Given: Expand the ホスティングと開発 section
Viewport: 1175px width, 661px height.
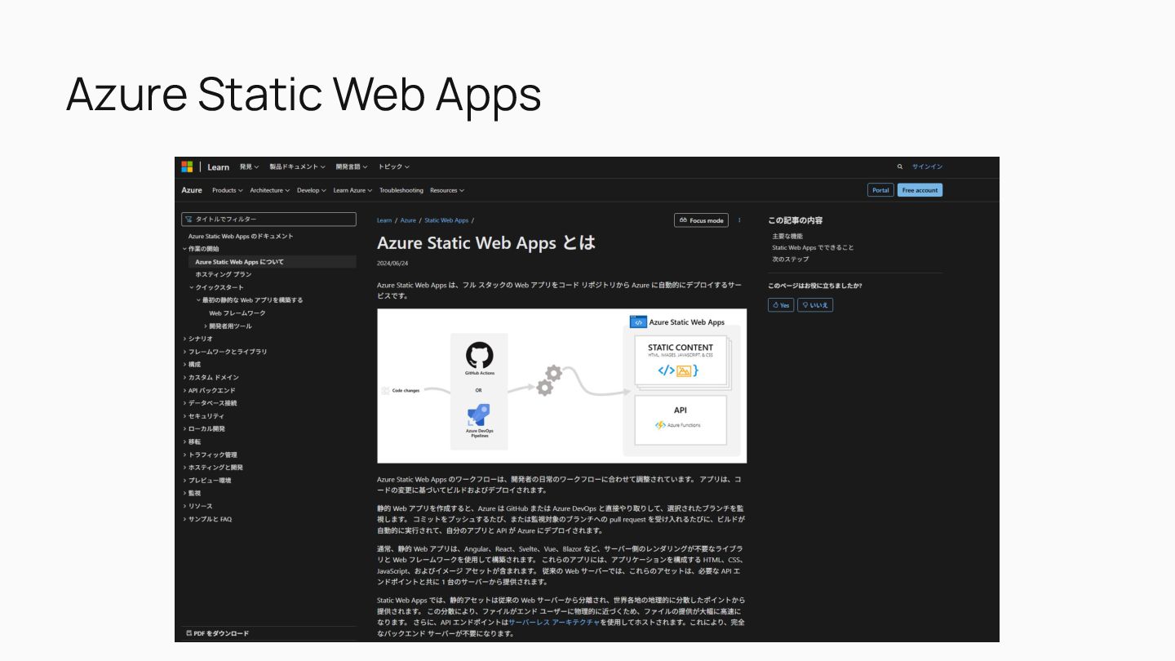Looking at the screenshot, I should [213, 468].
